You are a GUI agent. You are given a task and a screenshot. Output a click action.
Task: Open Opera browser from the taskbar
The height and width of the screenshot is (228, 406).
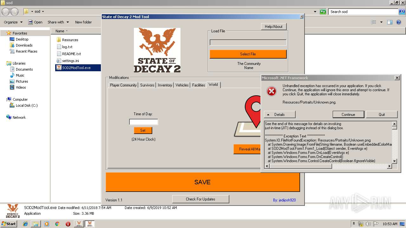click(x=68, y=224)
